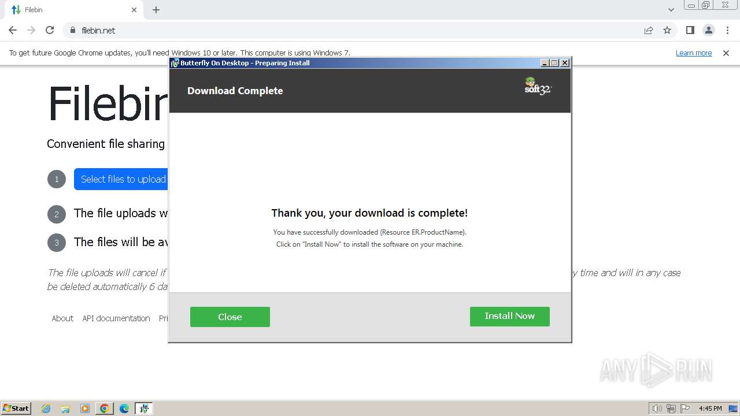The image size is (740, 416).
Task: Click the step 1 circle on Filebin page
Action: [x=57, y=179]
